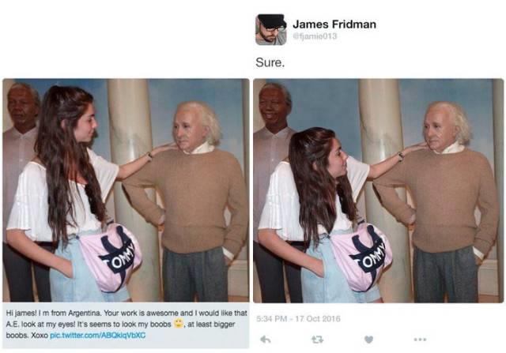The width and height of the screenshot is (506, 353).
Task: Open James Fridman's profile avatar
Action: 270,30
